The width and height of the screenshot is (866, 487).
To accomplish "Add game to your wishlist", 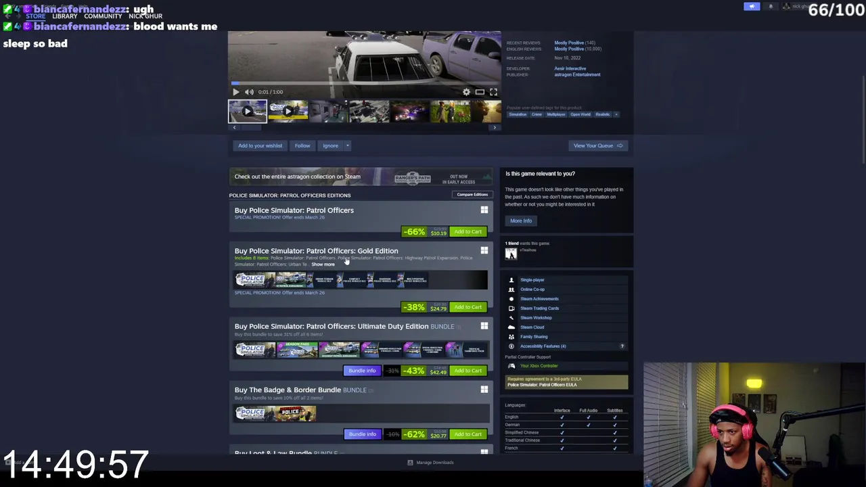I will pyautogui.click(x=260, y=145).
